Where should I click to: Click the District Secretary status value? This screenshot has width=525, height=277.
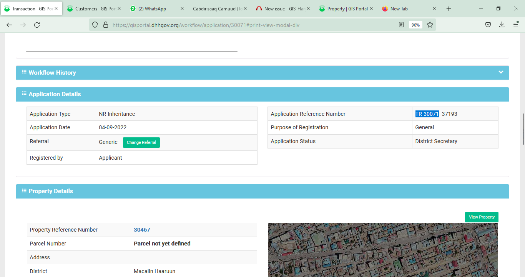436,141
